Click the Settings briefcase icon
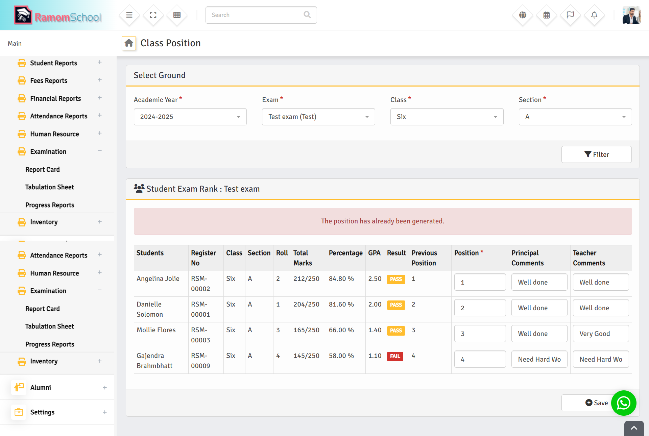 click(x=19, y=412)
